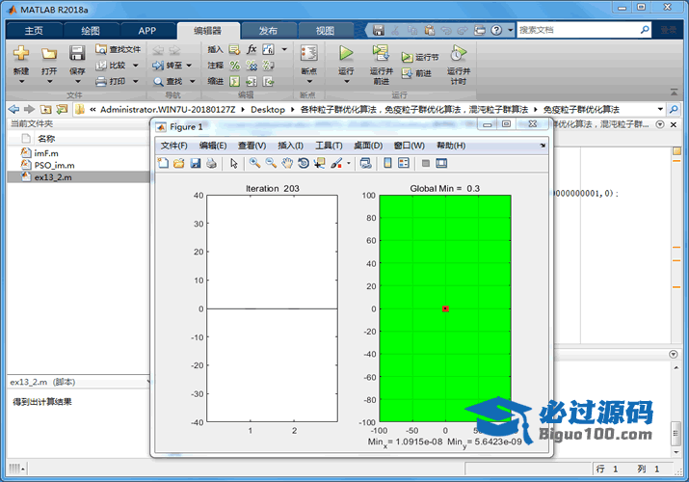The height and width of the screenshot is (482, 689).
Task: Open the 文件(F) menu in Figure 1
Action: point(174,146)
